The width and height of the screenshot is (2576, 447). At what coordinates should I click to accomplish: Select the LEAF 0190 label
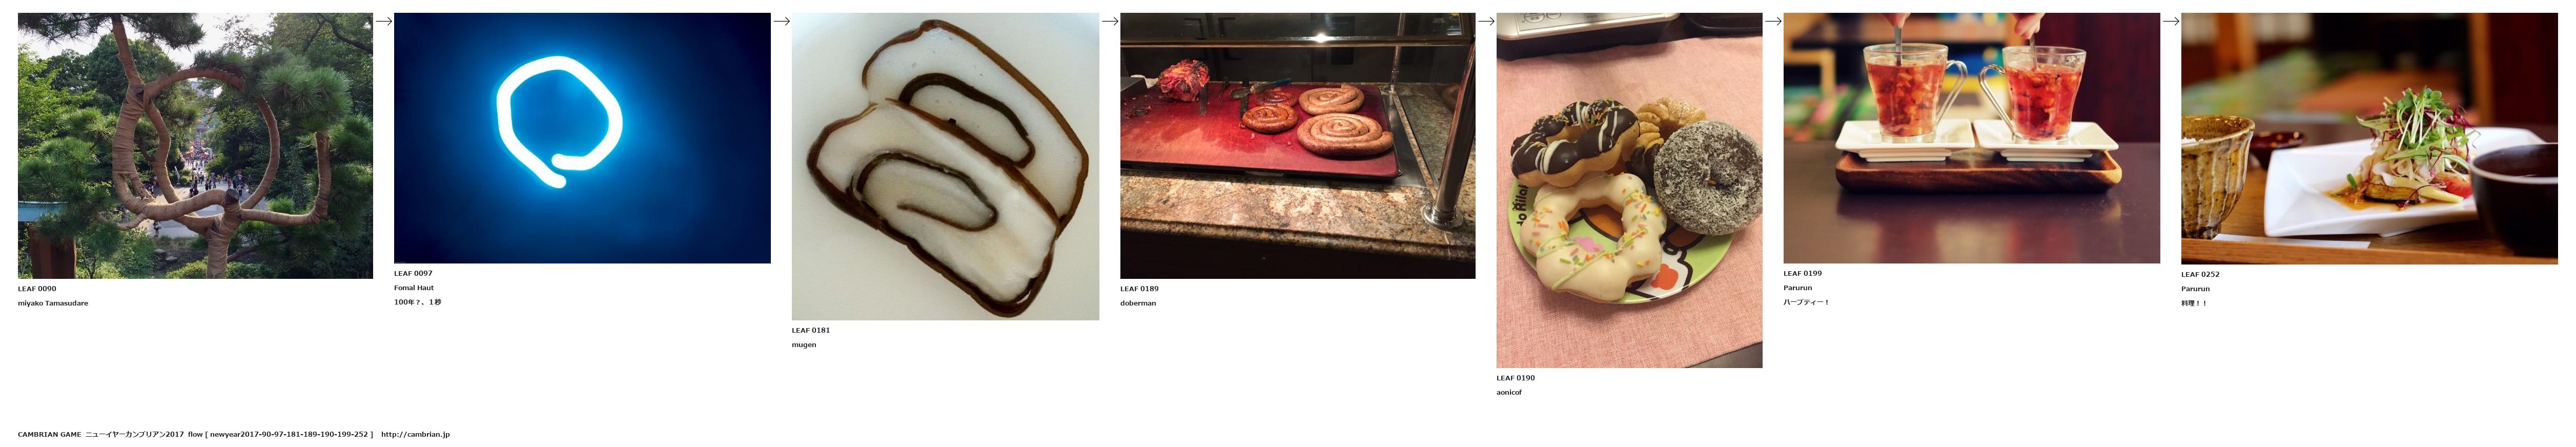pos(1515,378)
